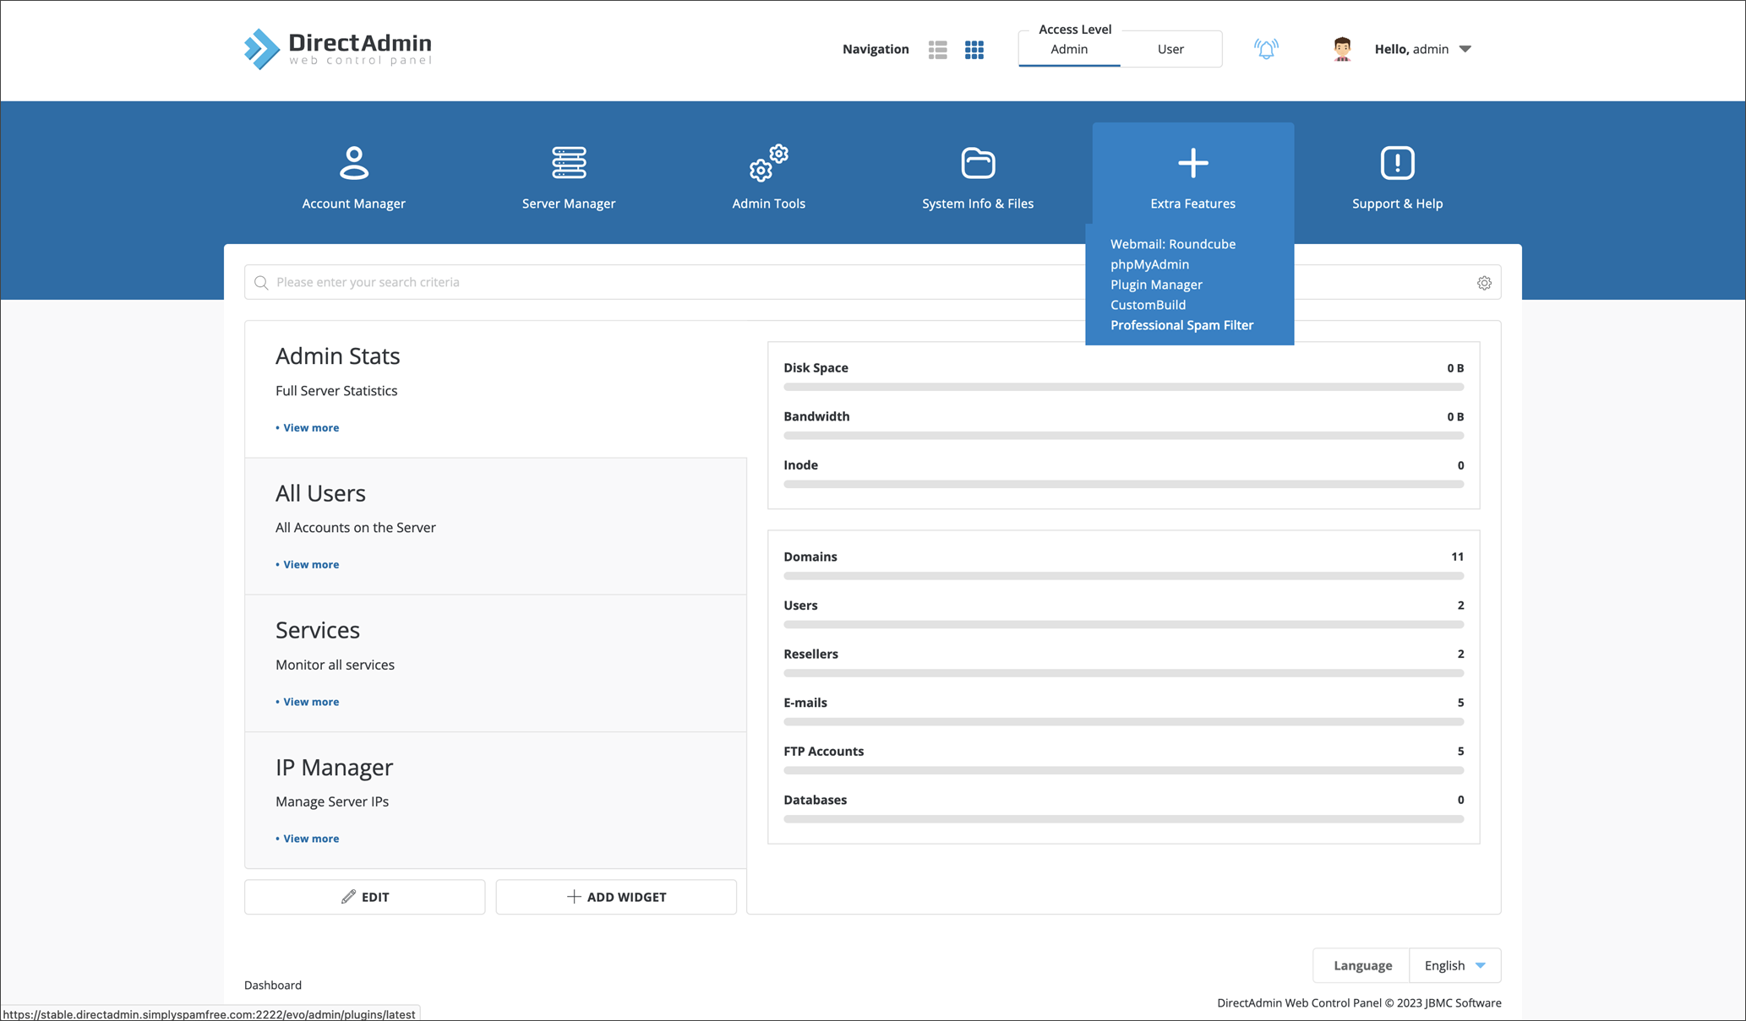The image size is (1746, 1021).
Task: Click the Dashboard breadcrumb
Action: pos(273,985)
